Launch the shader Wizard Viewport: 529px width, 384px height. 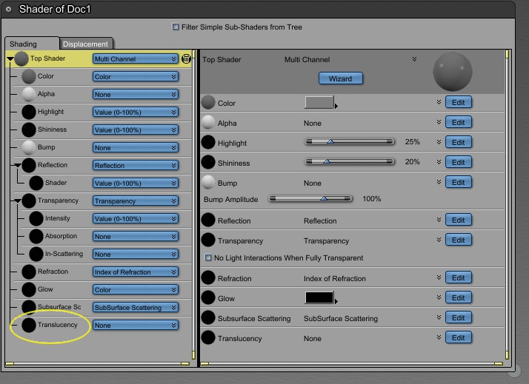(x=341, y=78)
